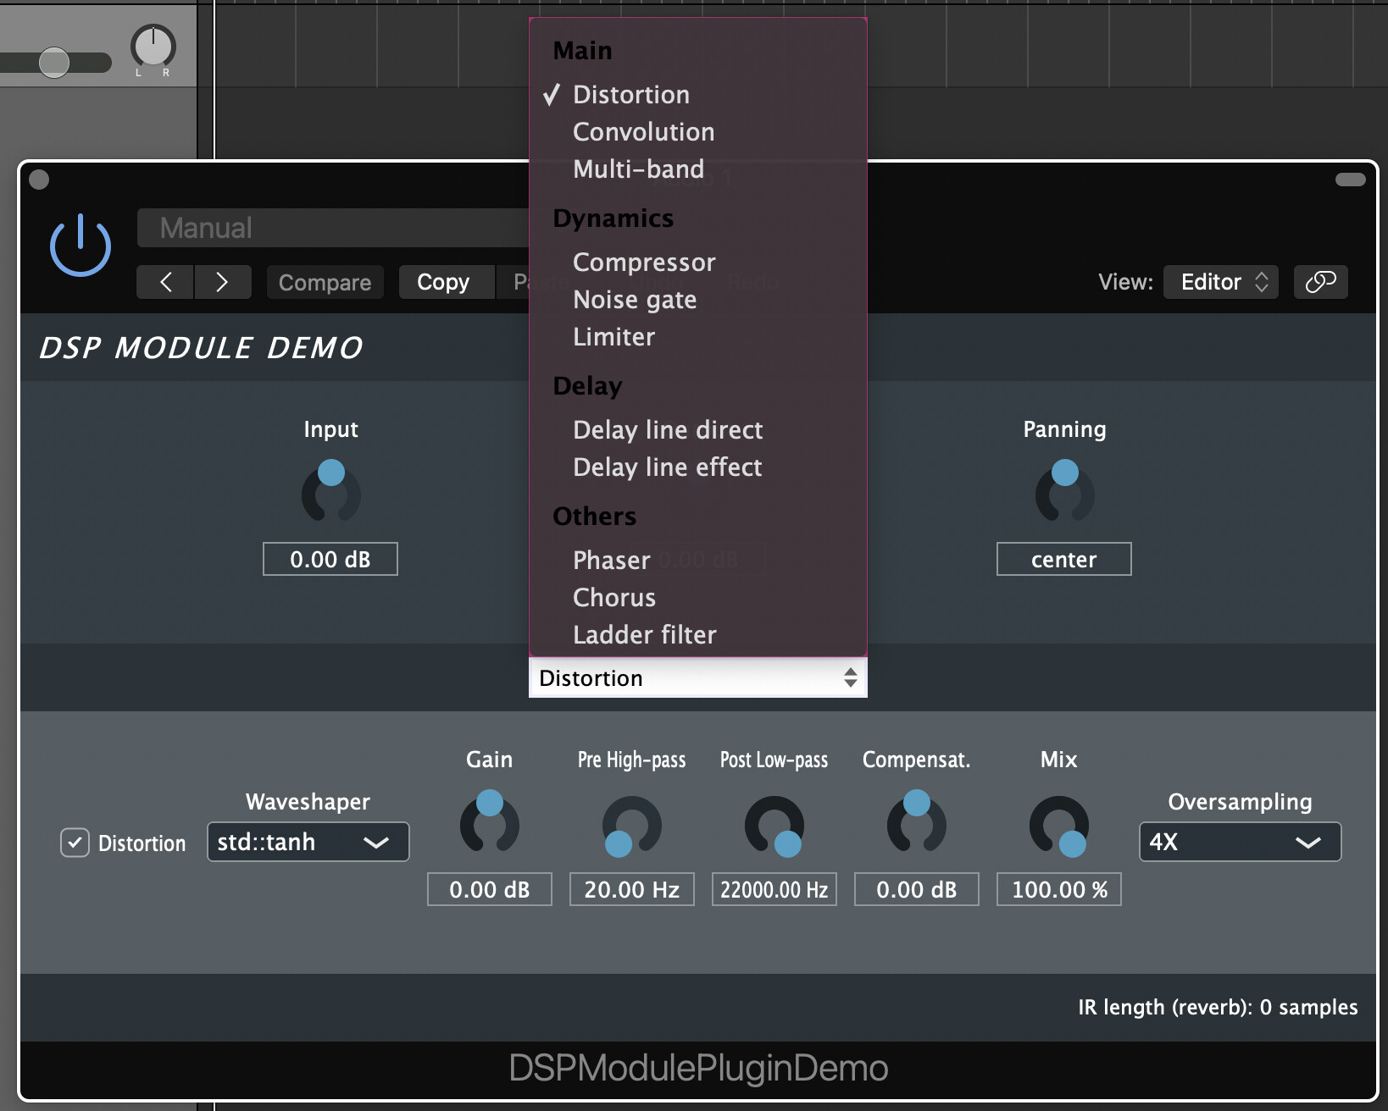
Task: Click the Pre High-pass knob
Action: coord(632,826)
